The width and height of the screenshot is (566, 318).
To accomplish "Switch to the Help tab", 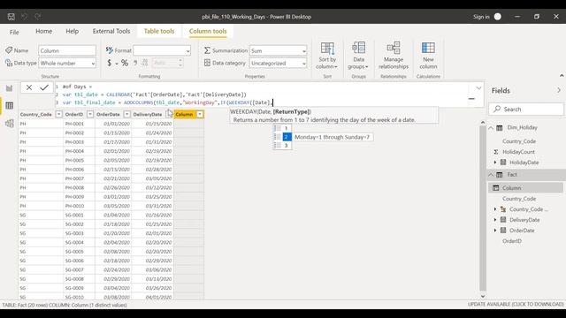I will pos(73,32).
